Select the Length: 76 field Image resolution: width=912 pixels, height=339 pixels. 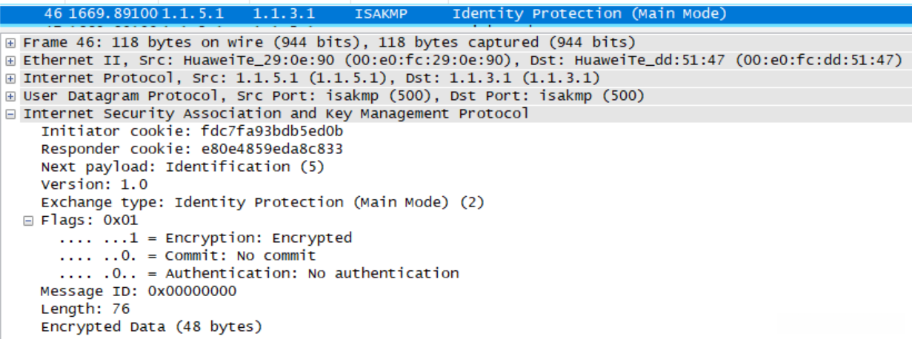[x=85, y=309]
